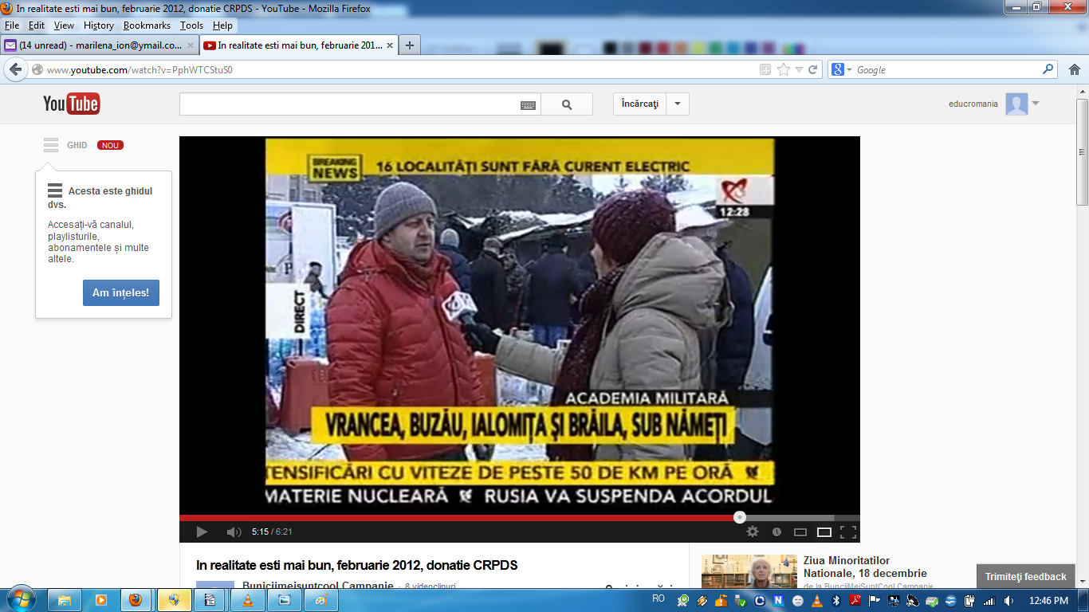Click the video play button
This screenshot has height=612, width=1089.
[x=202, y=532]
